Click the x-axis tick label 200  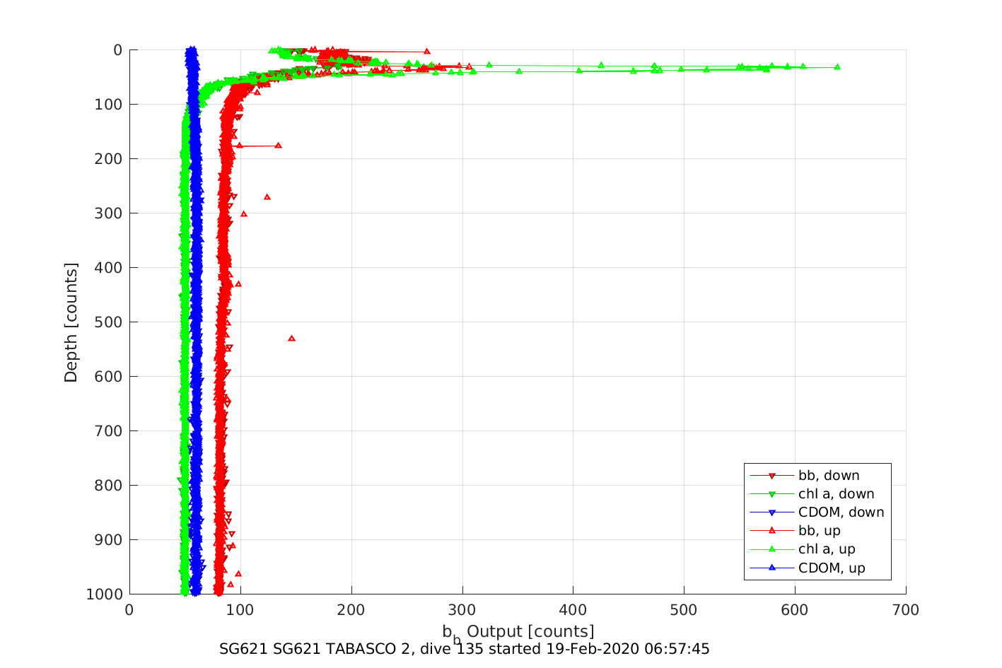[351, 610]
